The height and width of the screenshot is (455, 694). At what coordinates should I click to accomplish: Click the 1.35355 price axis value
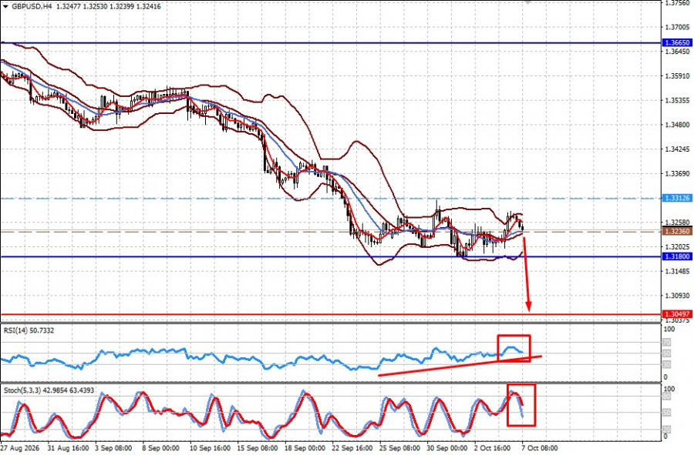(677, 101)
